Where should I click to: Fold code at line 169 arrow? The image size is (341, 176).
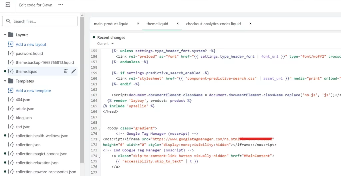100,129
